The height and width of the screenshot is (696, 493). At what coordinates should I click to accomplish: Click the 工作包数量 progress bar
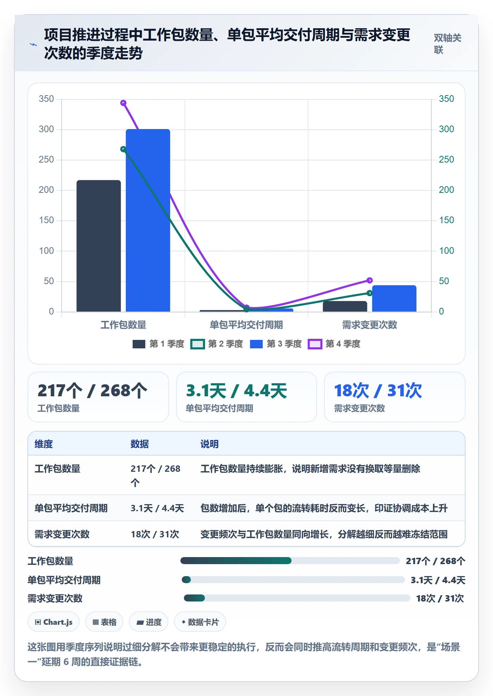(290, 561)
